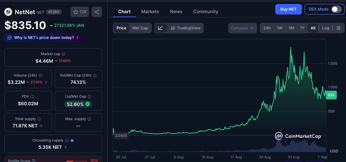Expand Total supply 71.87K NET chevron
The image size is (346, 162).
tap(41, 126)
